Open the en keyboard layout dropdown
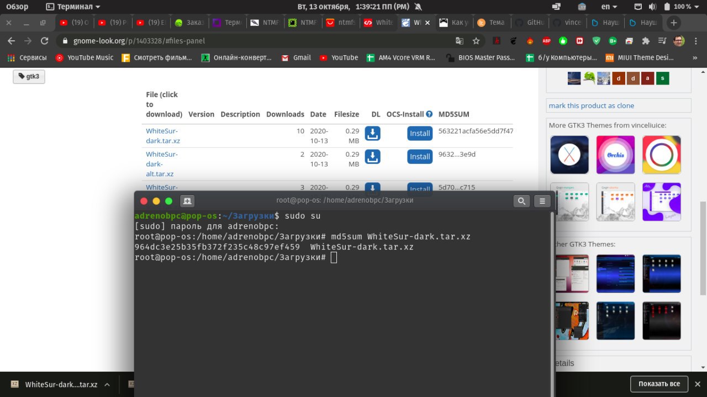The height and width of the screenshot is (397, 707). point(609,7)
